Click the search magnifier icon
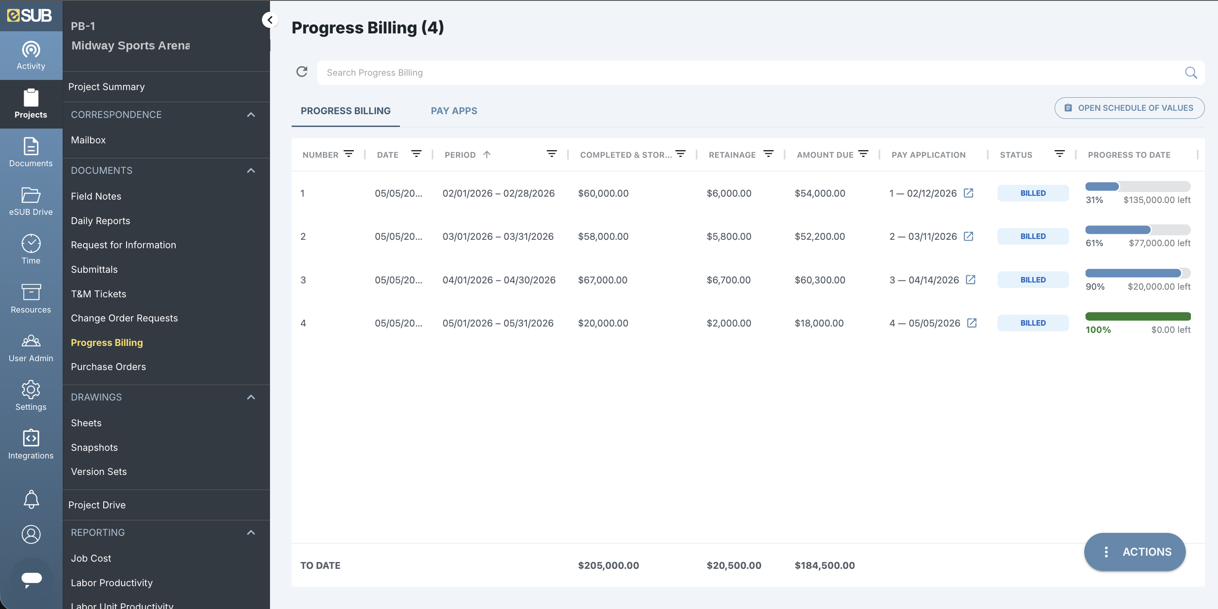1218x609 pixels. pos(1190,72)
